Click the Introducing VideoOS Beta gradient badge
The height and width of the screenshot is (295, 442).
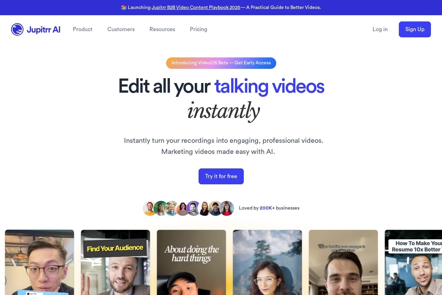click(x=221, y=63)
